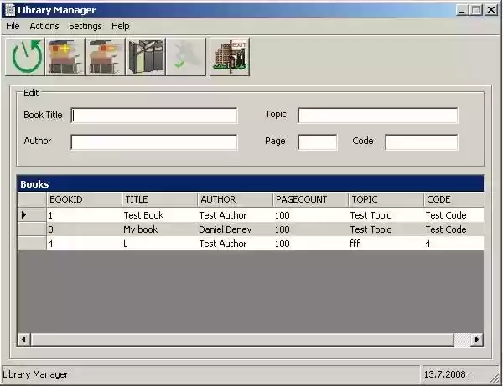Focus the Page input field
Viewport: 503px width, 386px height.
coord(318,142)
